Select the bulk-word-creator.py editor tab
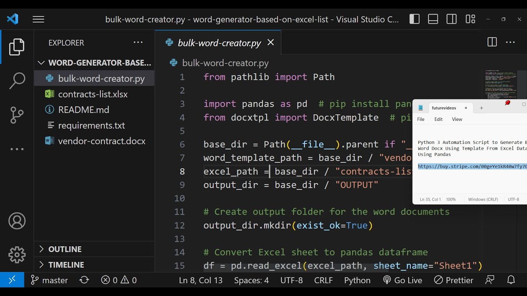527x296 pixels. click(x=219, y=43)
